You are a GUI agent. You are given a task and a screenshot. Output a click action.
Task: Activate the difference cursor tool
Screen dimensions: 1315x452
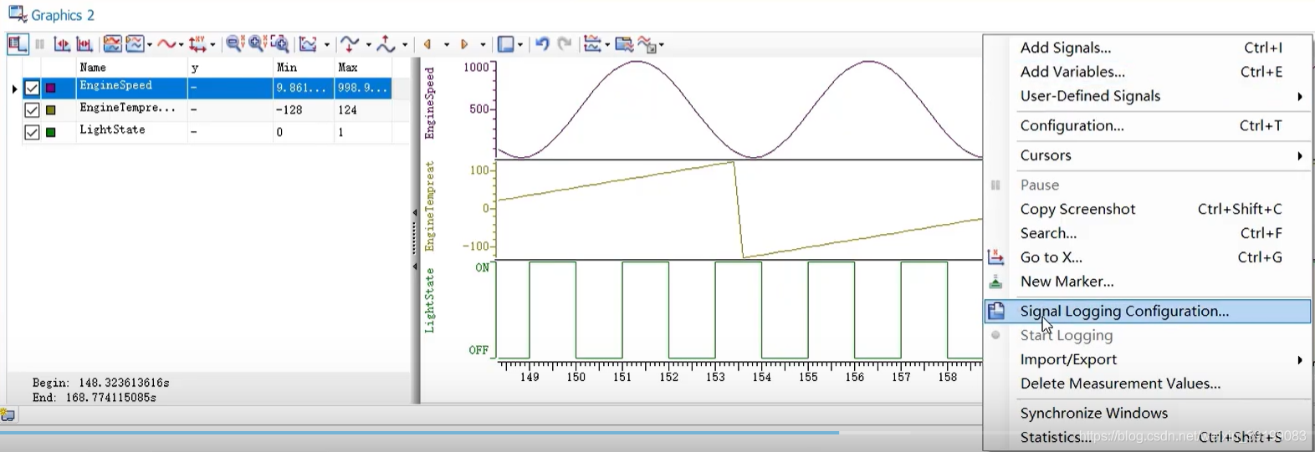[x=84, y=44]
